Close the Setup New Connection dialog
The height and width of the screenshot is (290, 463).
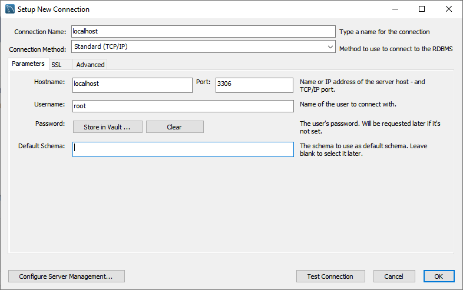point(449,9)
